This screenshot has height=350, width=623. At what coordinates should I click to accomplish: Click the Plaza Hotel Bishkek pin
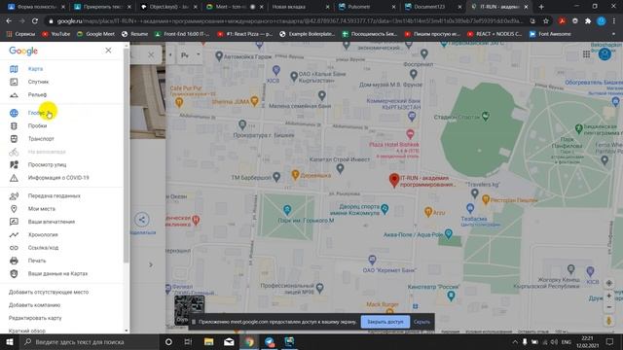pyautogui.click(x=410, y=134)
